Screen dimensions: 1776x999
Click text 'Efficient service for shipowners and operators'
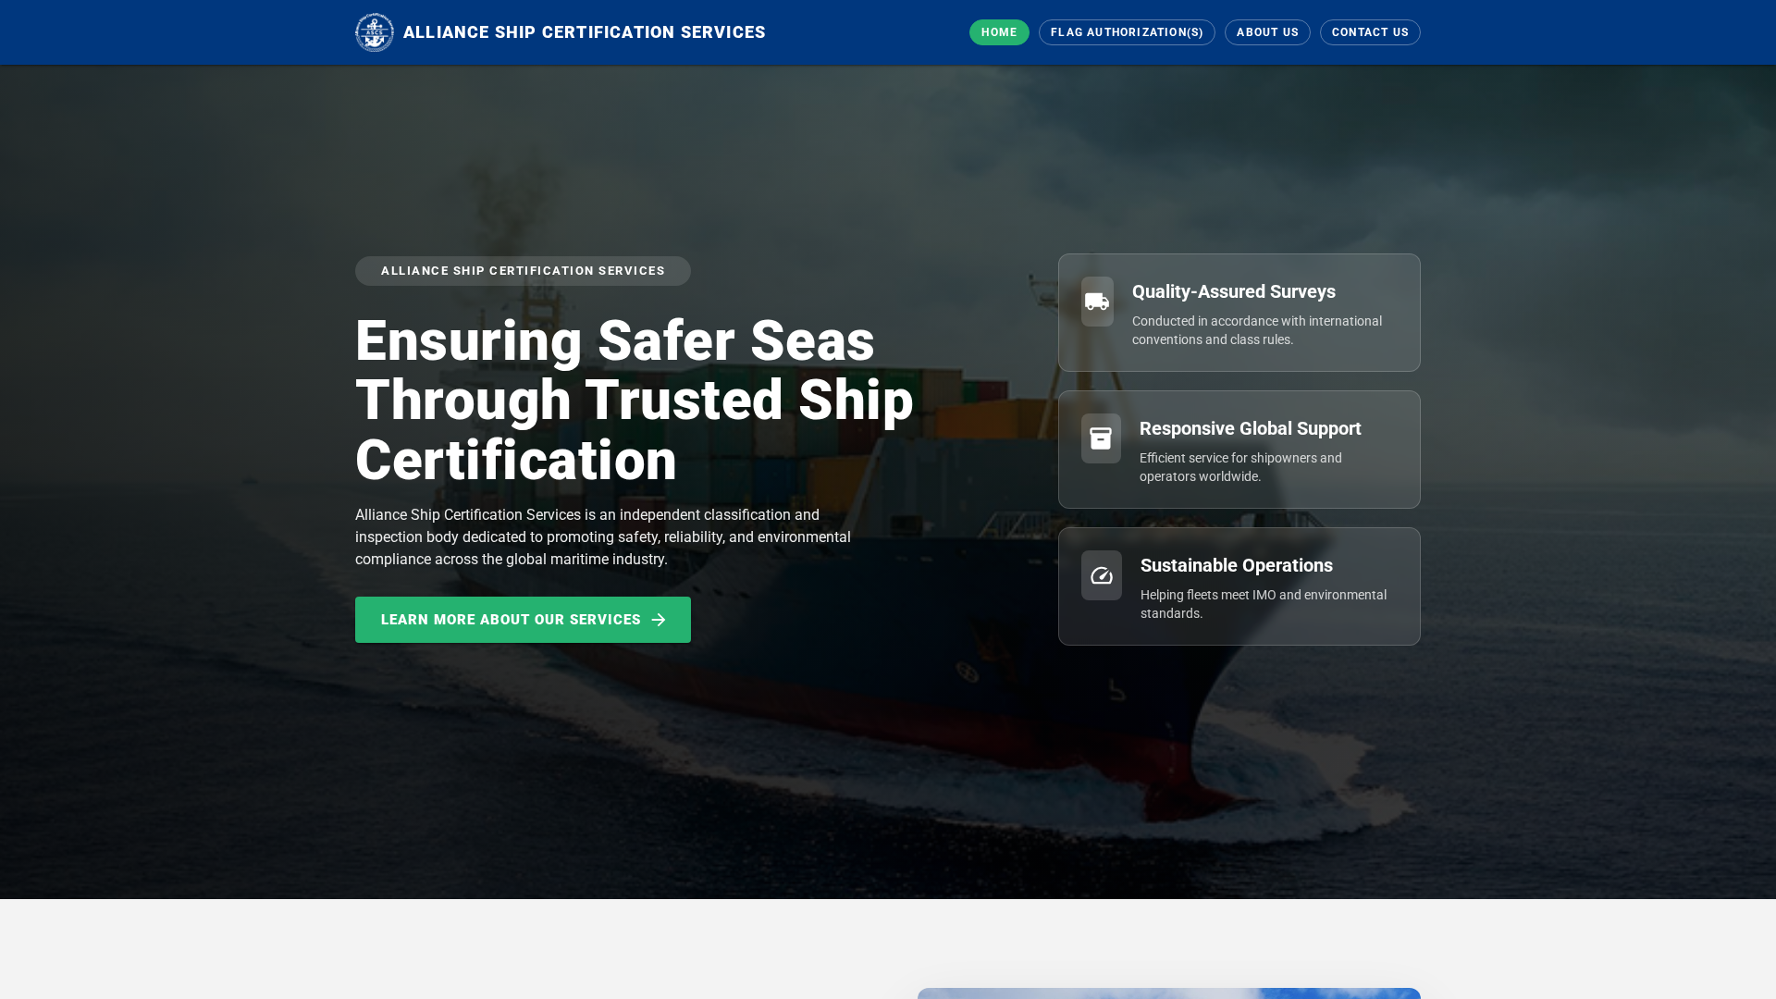coord(1240,467)
